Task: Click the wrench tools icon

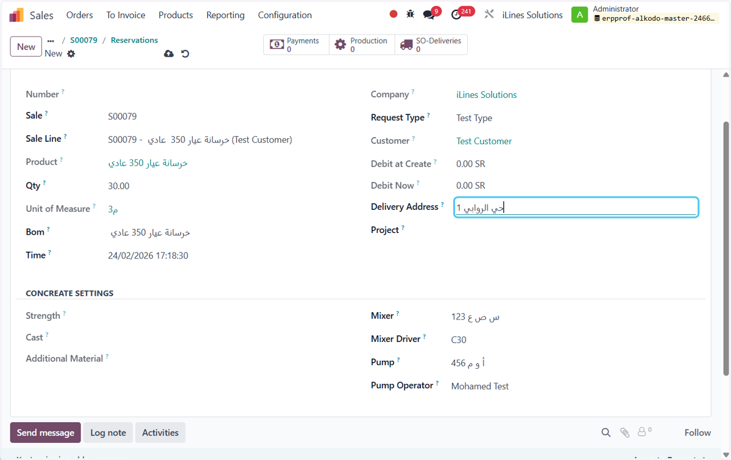Action: click(489, 14)
